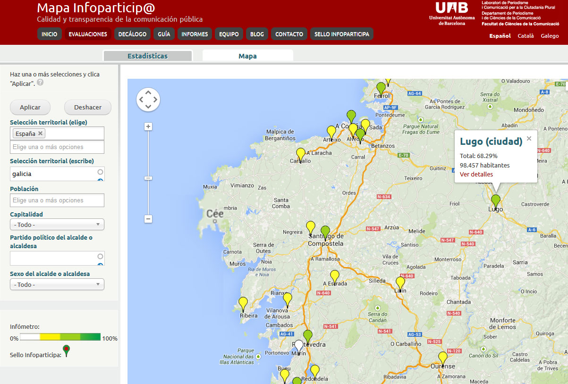This screenshot has width=568, height=384.
Task: Click the green Pontevedra marker
Action: pyautogui.click(x=308, y=337)
